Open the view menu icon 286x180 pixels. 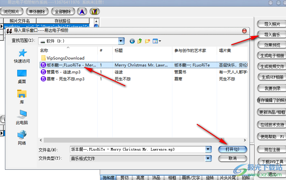tap(157, 41)
